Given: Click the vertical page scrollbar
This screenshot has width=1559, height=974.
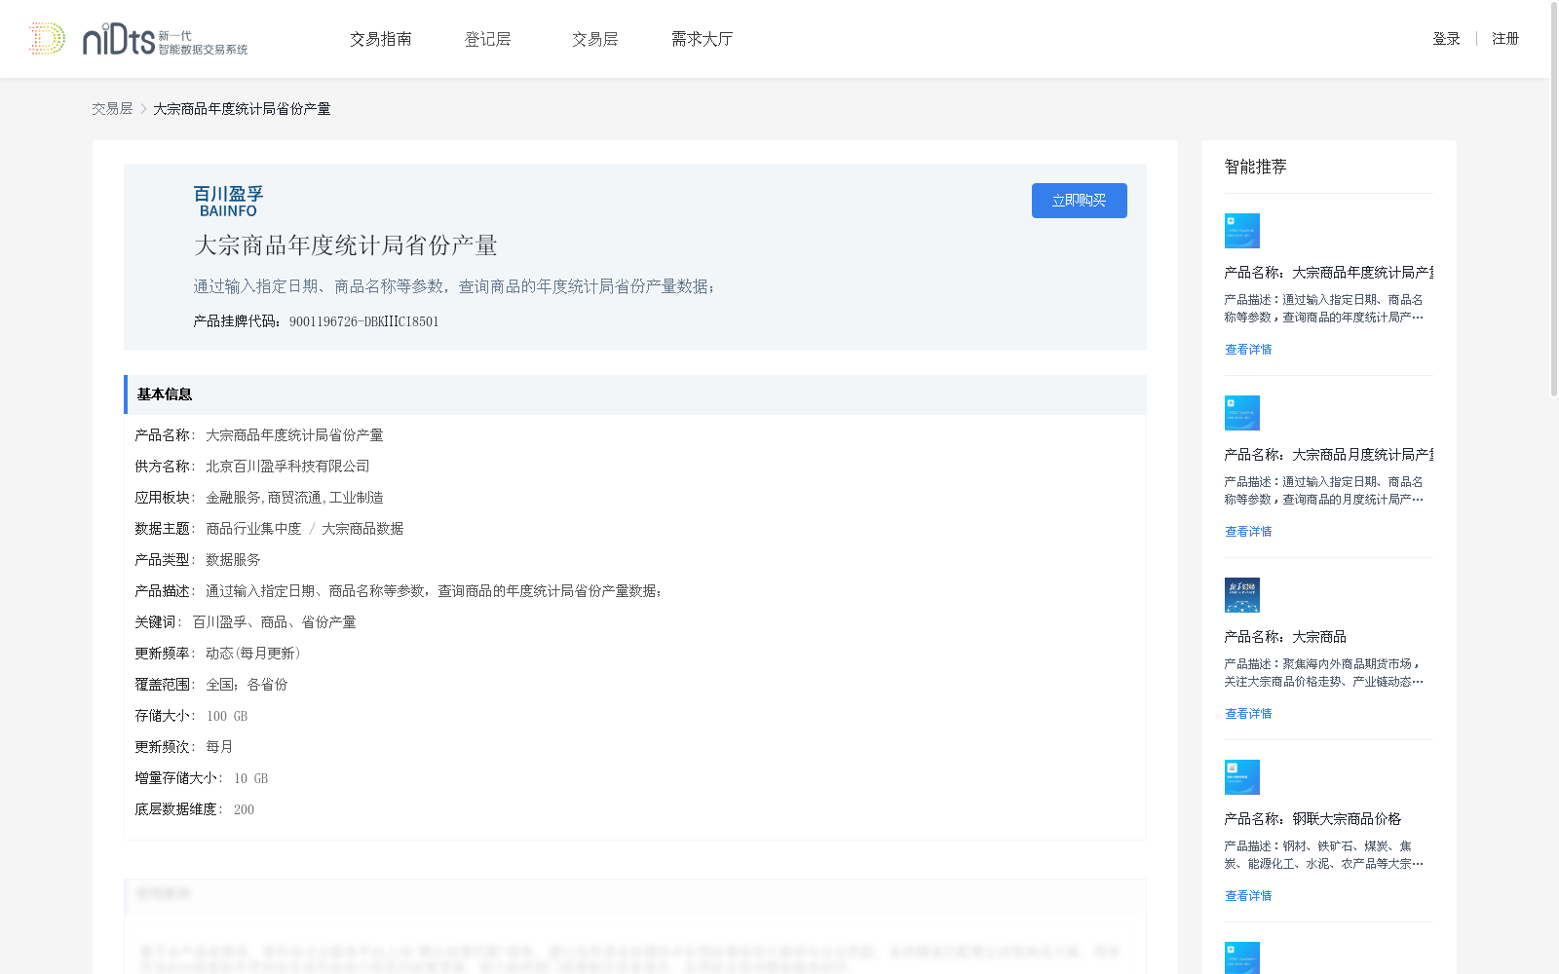Looking at the screenshot, I should click(1554, 200).
